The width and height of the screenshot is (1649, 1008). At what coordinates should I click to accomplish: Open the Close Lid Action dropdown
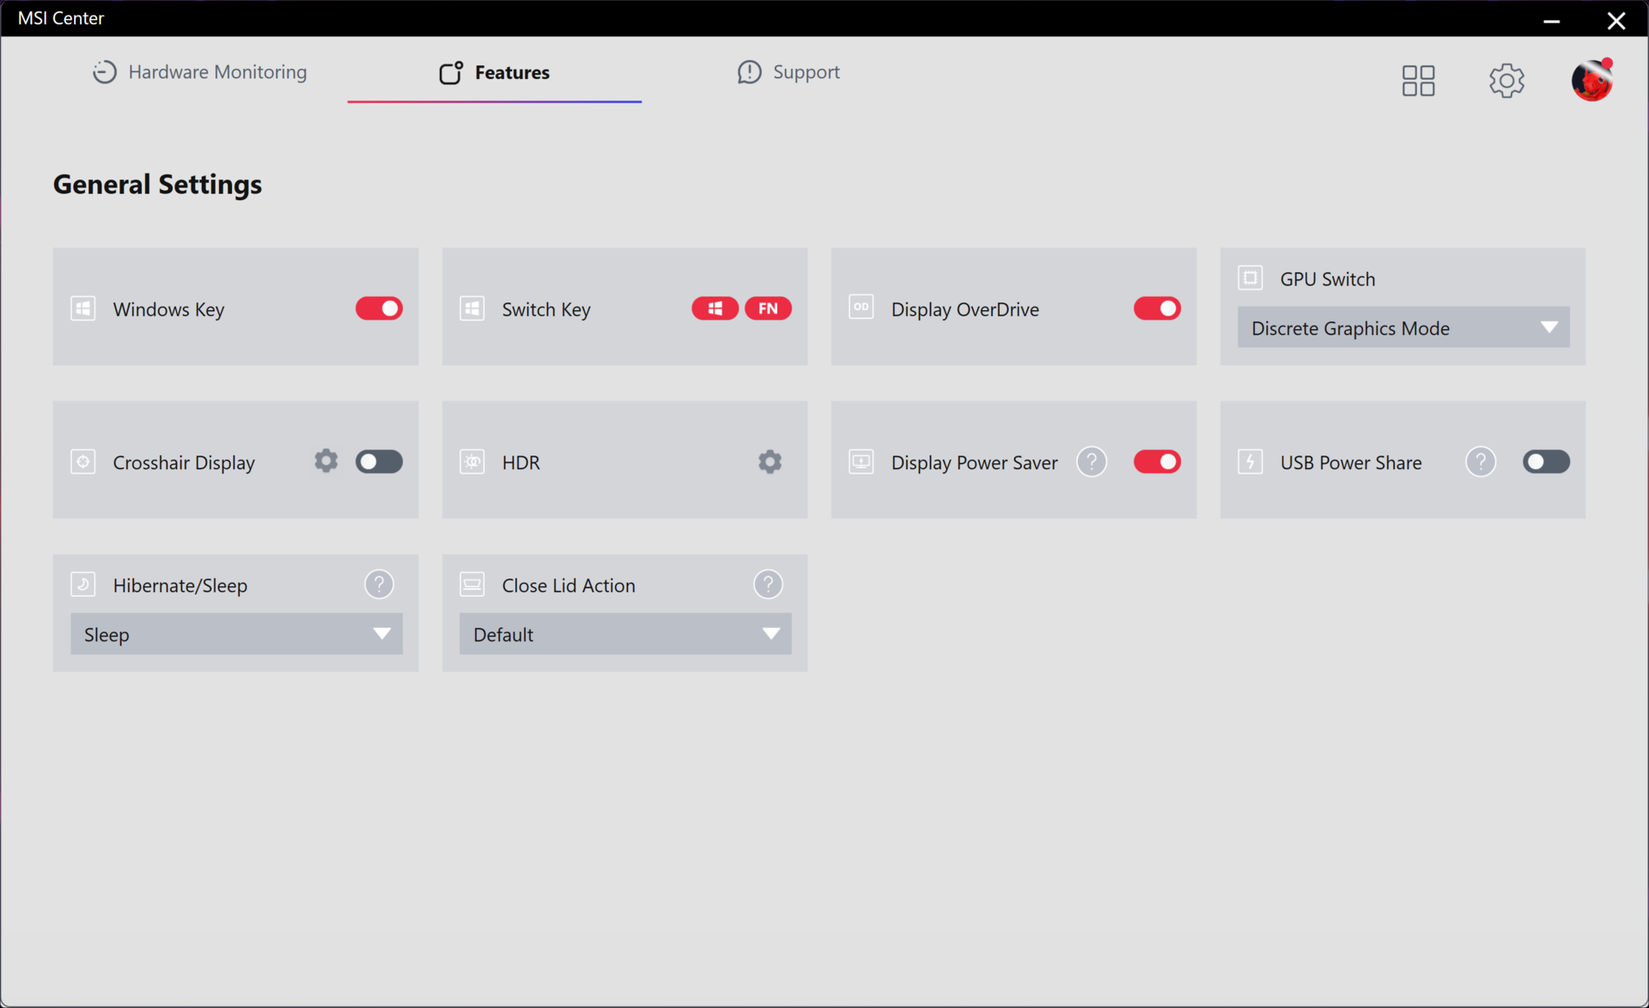point(624,634)
